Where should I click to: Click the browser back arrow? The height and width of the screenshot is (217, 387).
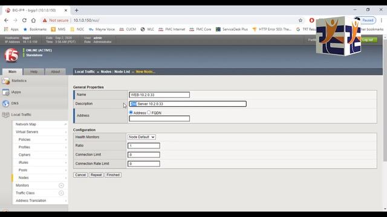pyautogui.click(x=6, y=20)
